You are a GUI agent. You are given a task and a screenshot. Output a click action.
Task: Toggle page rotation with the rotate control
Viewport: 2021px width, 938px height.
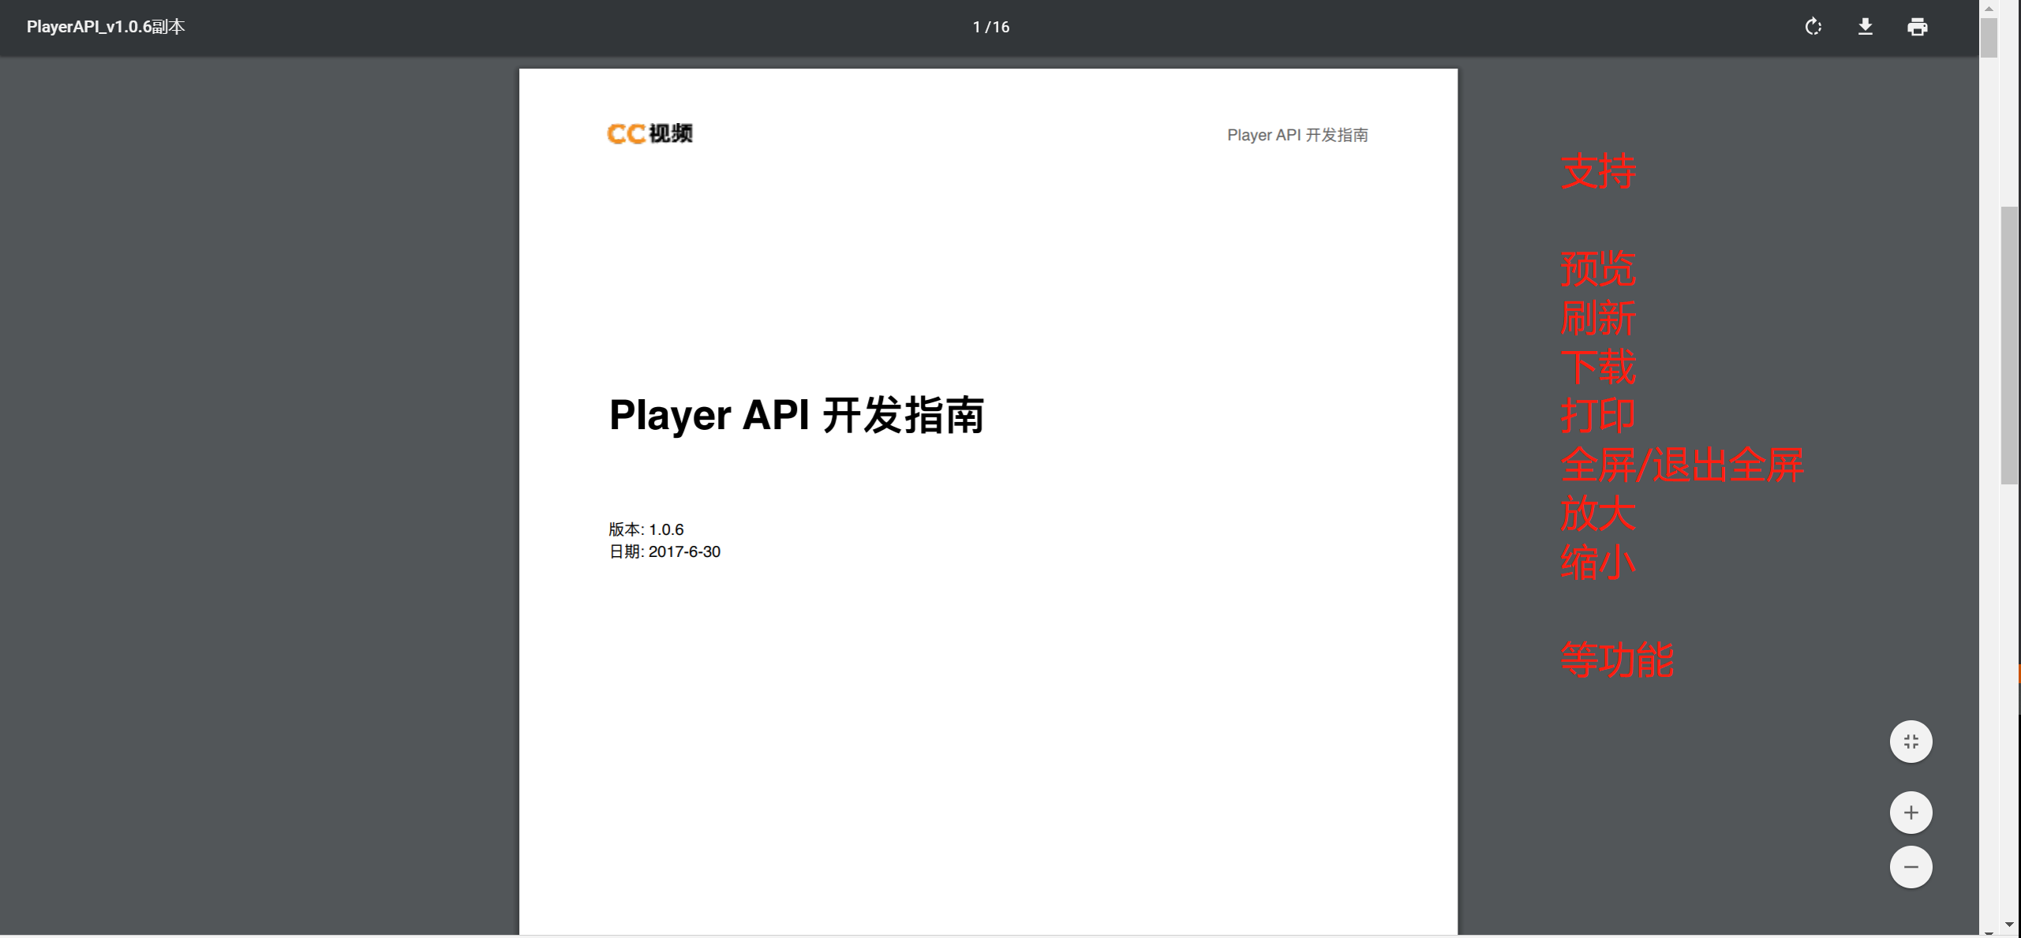click(x=1813, y=27)
